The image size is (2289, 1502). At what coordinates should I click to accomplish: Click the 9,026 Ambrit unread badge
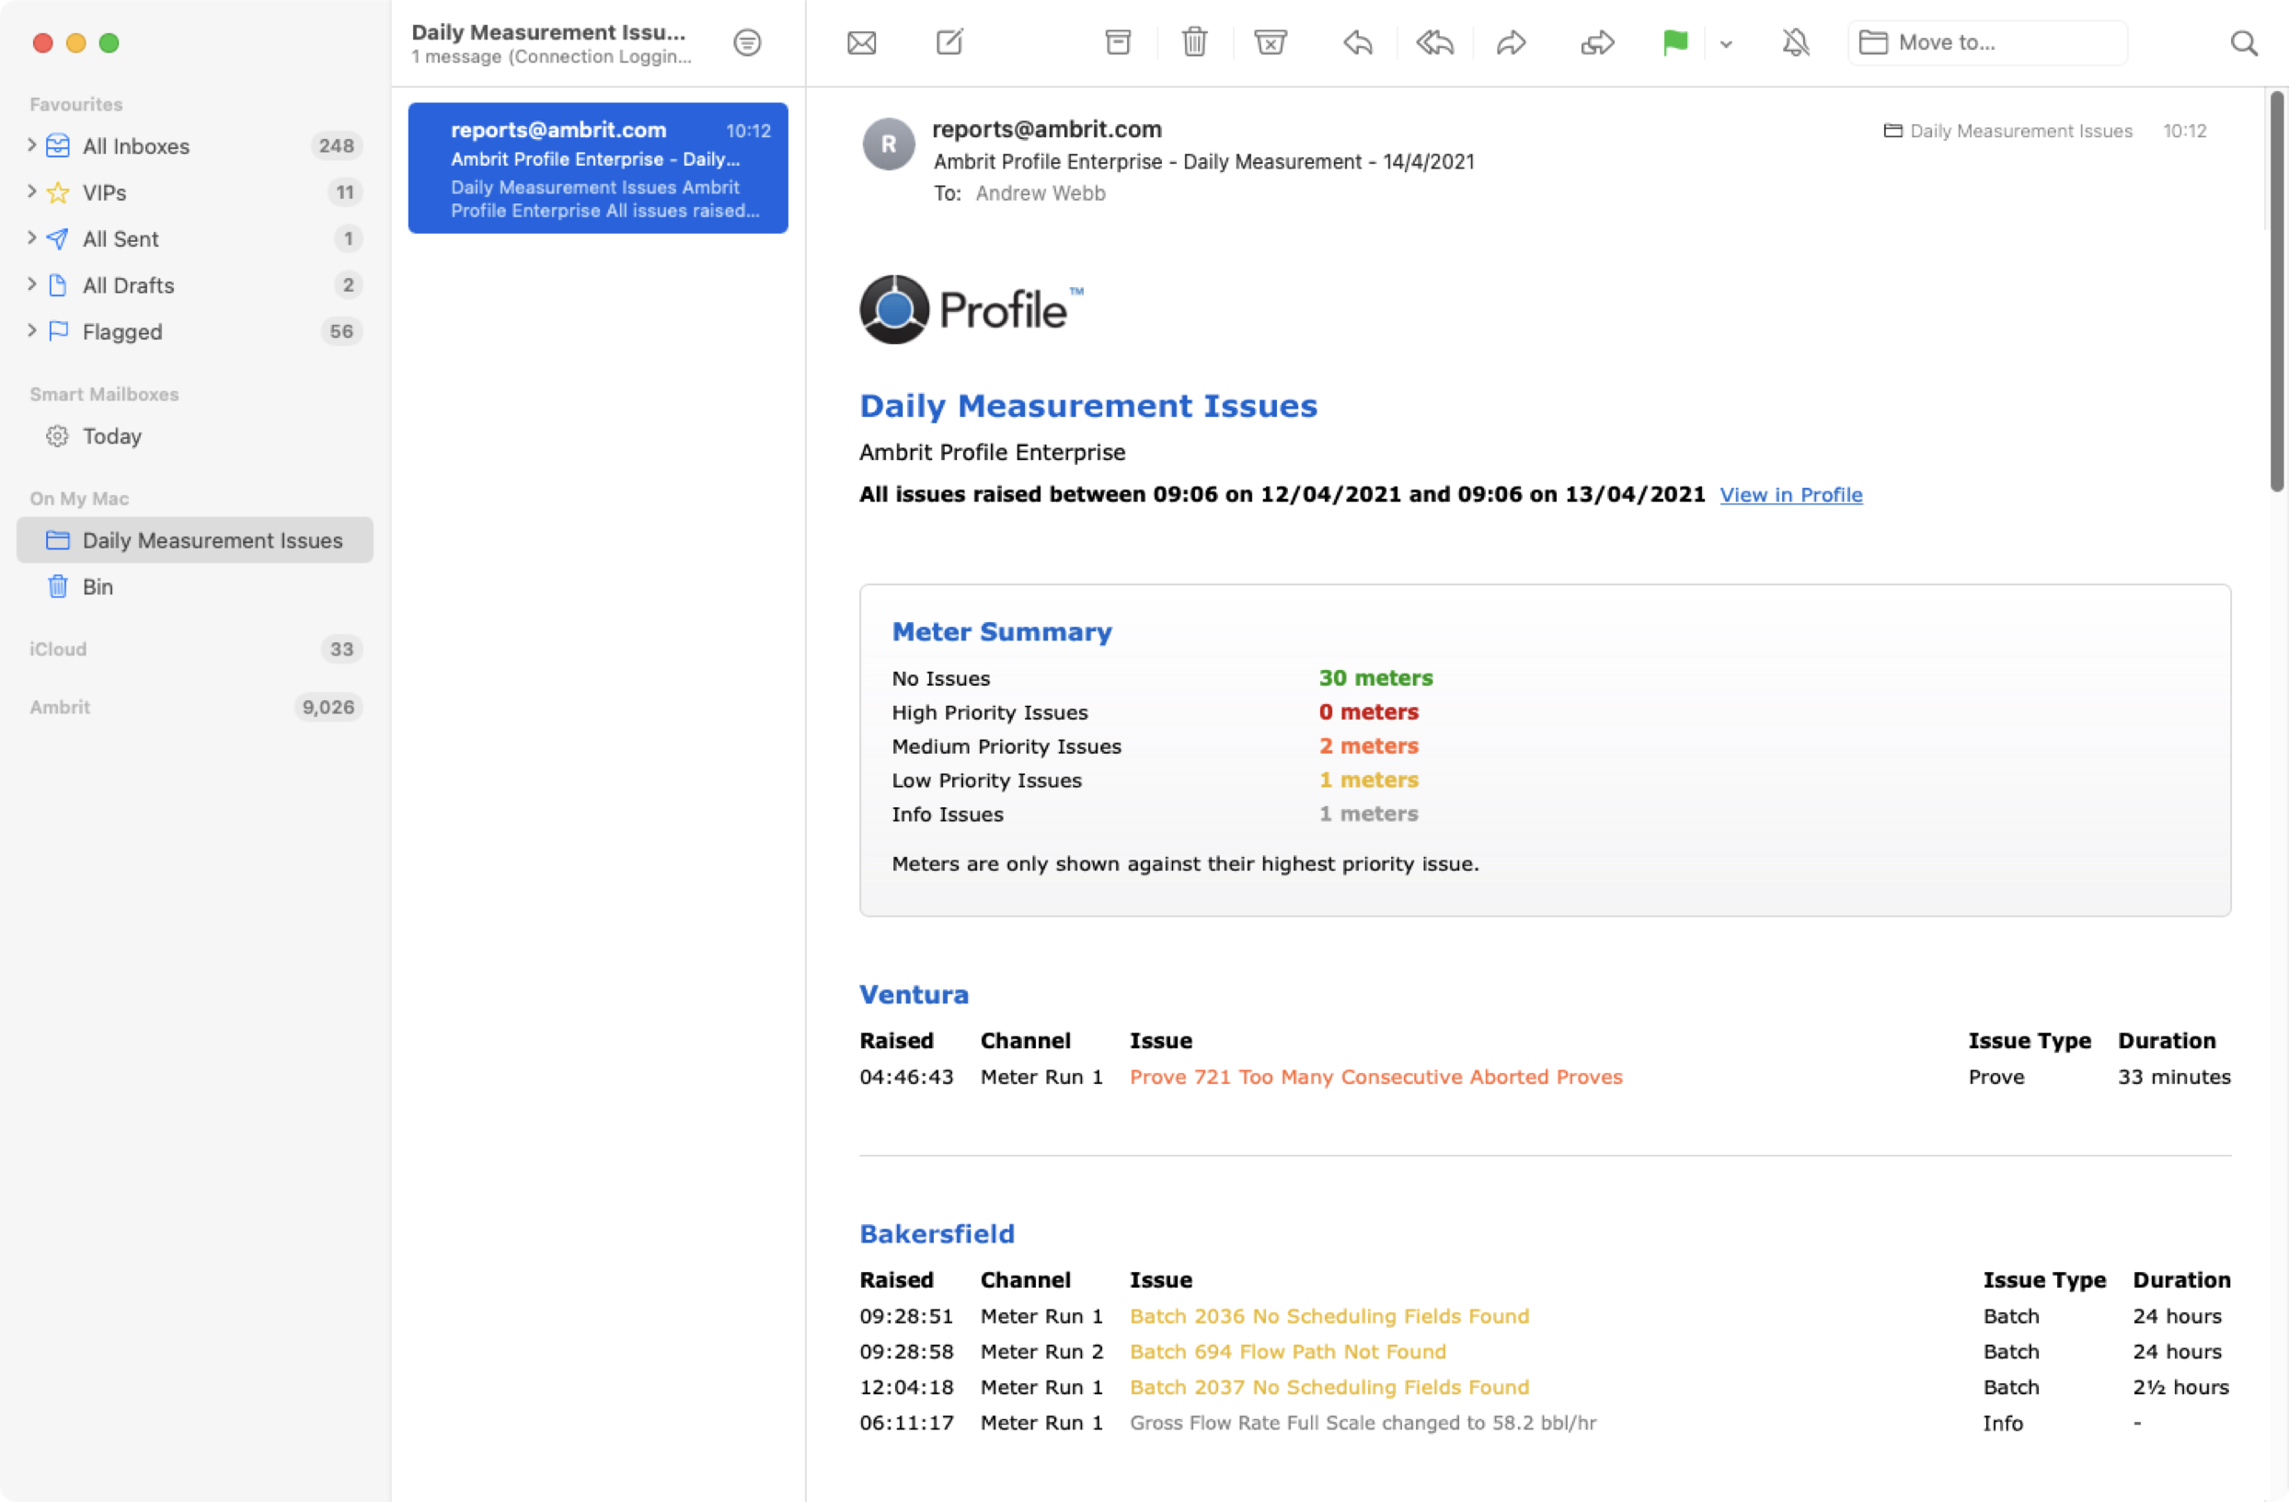point(328,706)
